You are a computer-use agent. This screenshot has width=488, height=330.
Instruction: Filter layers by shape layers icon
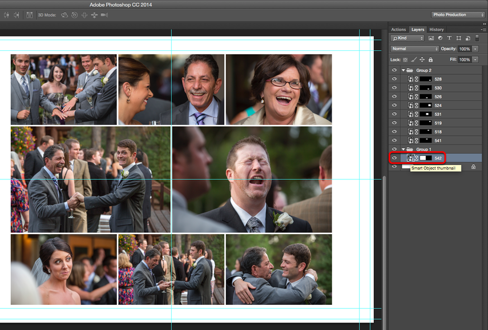[x=459, y=38]
